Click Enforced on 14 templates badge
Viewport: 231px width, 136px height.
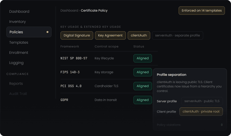202,11
